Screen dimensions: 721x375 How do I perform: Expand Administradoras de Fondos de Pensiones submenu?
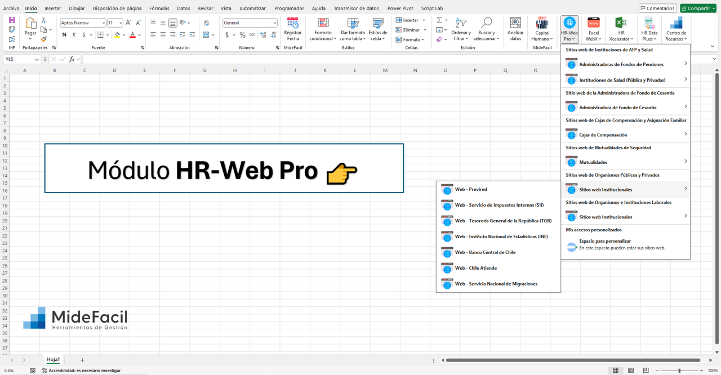coord(625,64)
